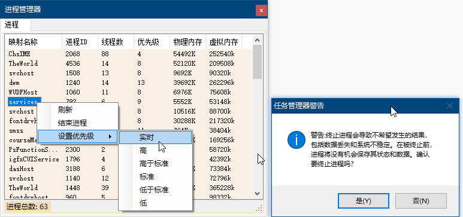Click the vertical scrollbar thumb in process list
Viewport: 463px width, 217px height.
point(257,62)
